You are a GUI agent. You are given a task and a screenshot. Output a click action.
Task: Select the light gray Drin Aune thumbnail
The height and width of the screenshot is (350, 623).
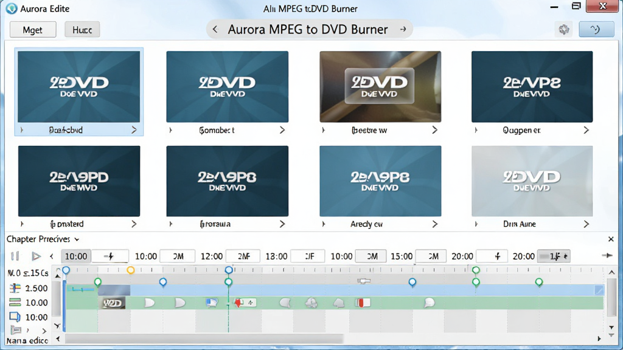[532, 181]
